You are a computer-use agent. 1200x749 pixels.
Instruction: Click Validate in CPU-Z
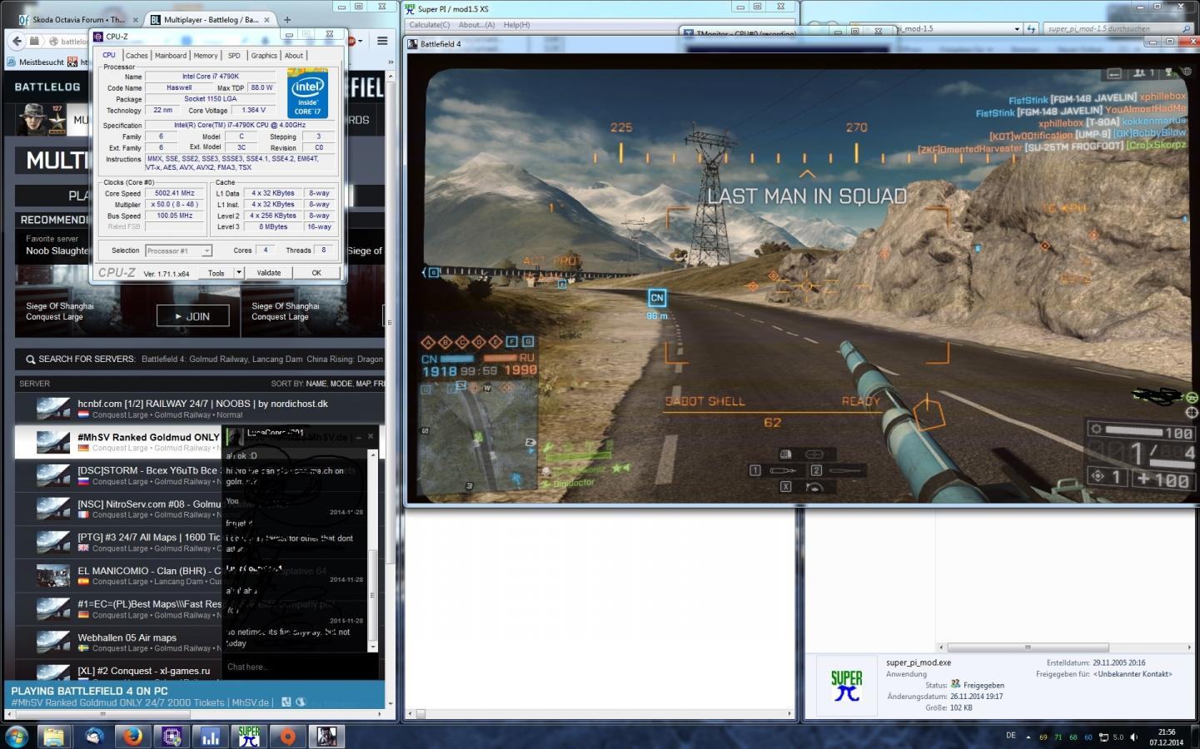tap(269, 273)
